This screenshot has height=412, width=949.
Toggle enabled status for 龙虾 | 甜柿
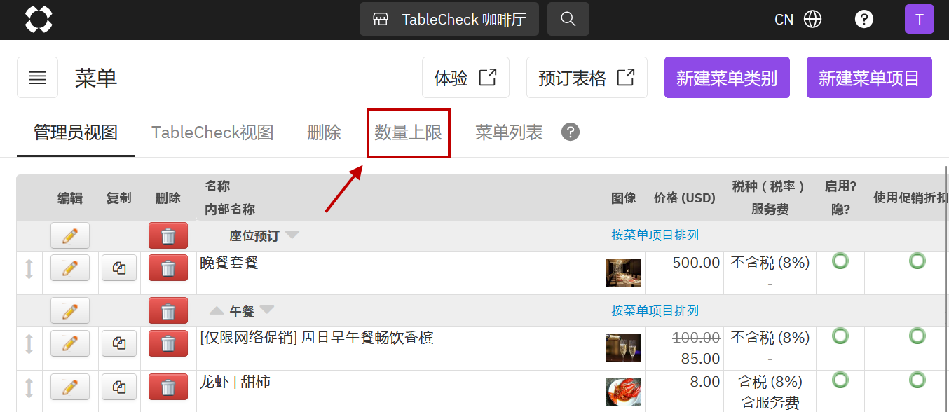[840, 380]
